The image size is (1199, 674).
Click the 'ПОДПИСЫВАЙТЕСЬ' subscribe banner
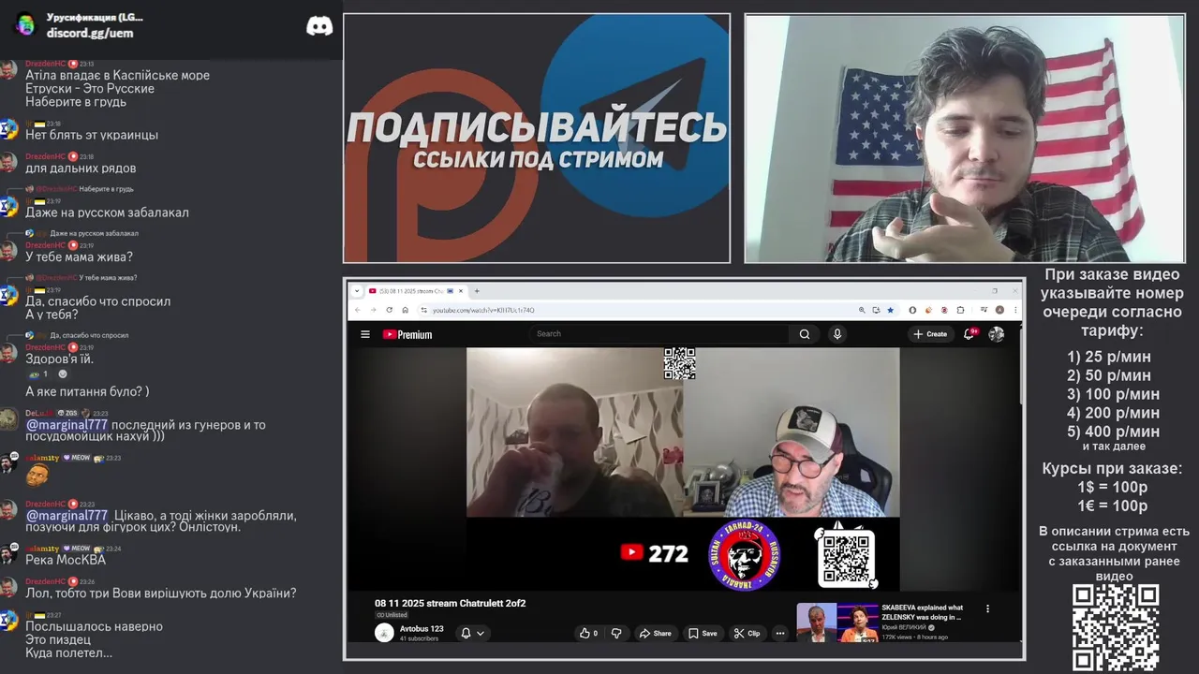pos(537,128)
